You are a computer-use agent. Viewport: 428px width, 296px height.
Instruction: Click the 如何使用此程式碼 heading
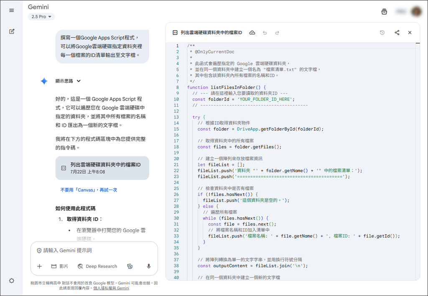75,208
